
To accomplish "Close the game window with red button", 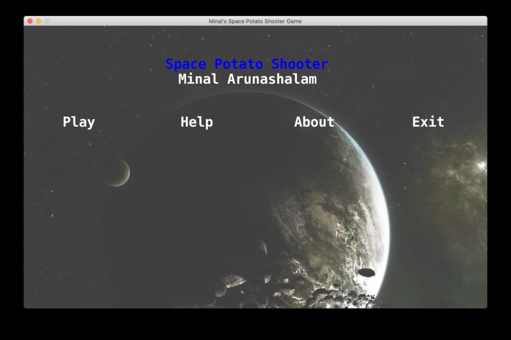I will [x=30, y=21].
